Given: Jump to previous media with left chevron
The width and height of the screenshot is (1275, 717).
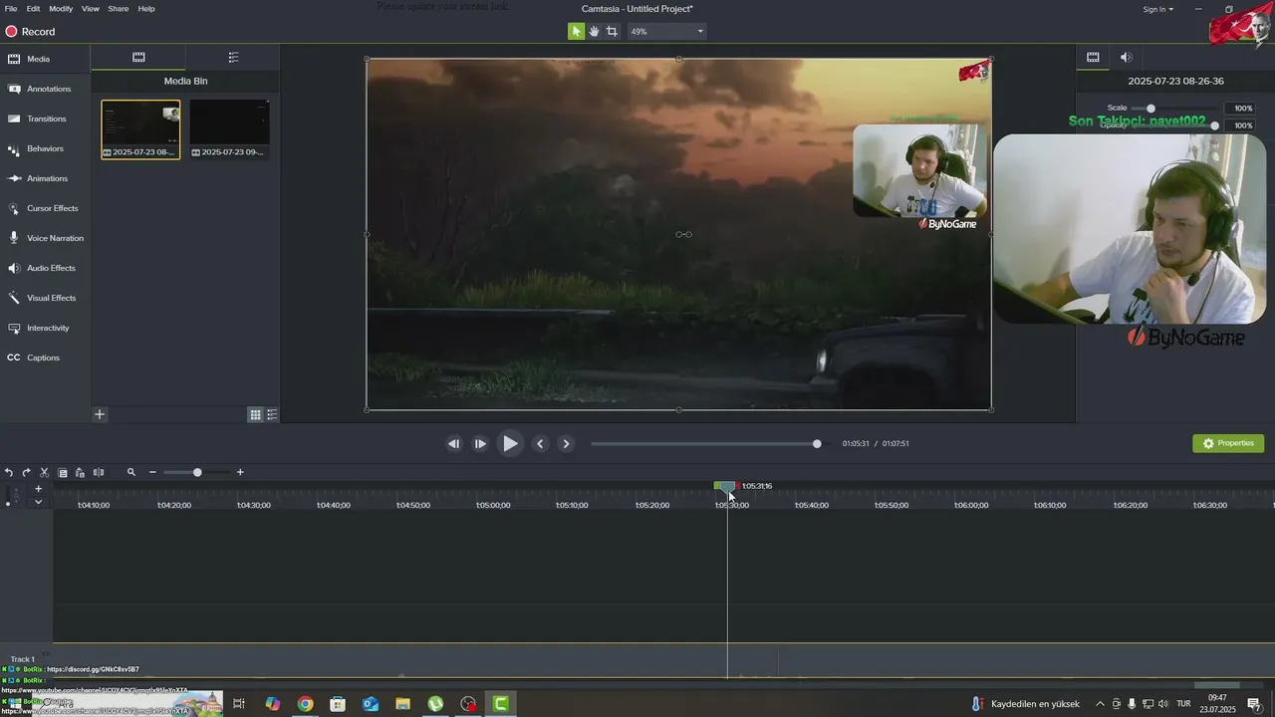Looking at the screenshot, I should [540, 444].
